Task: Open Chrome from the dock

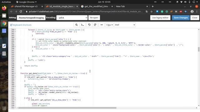Action: pos(4,23)
